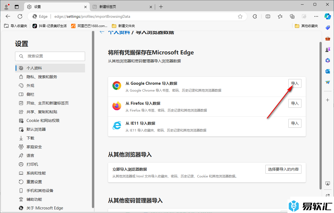
Task: Open 下载 settings section
Action: [x=50, y=138]
